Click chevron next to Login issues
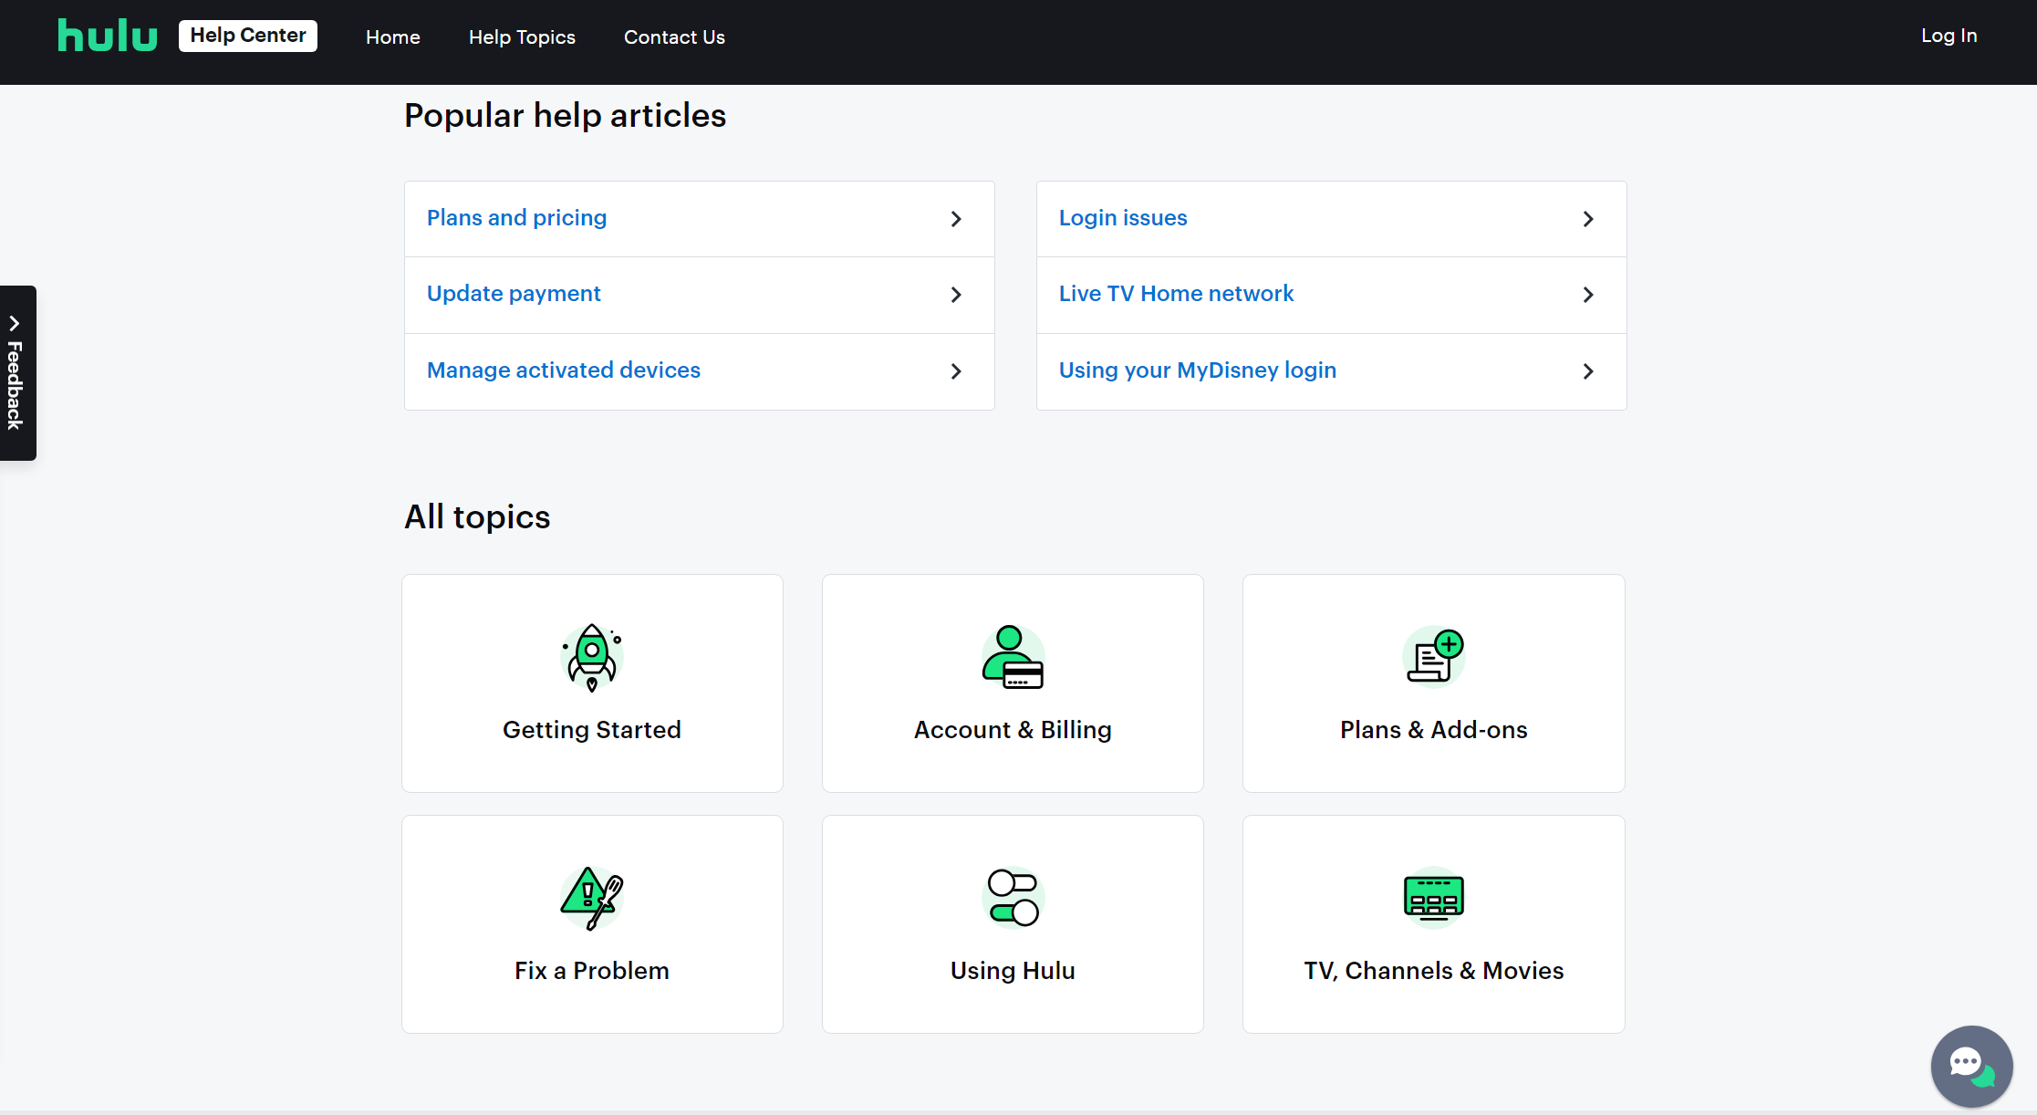 point(1588,219)
